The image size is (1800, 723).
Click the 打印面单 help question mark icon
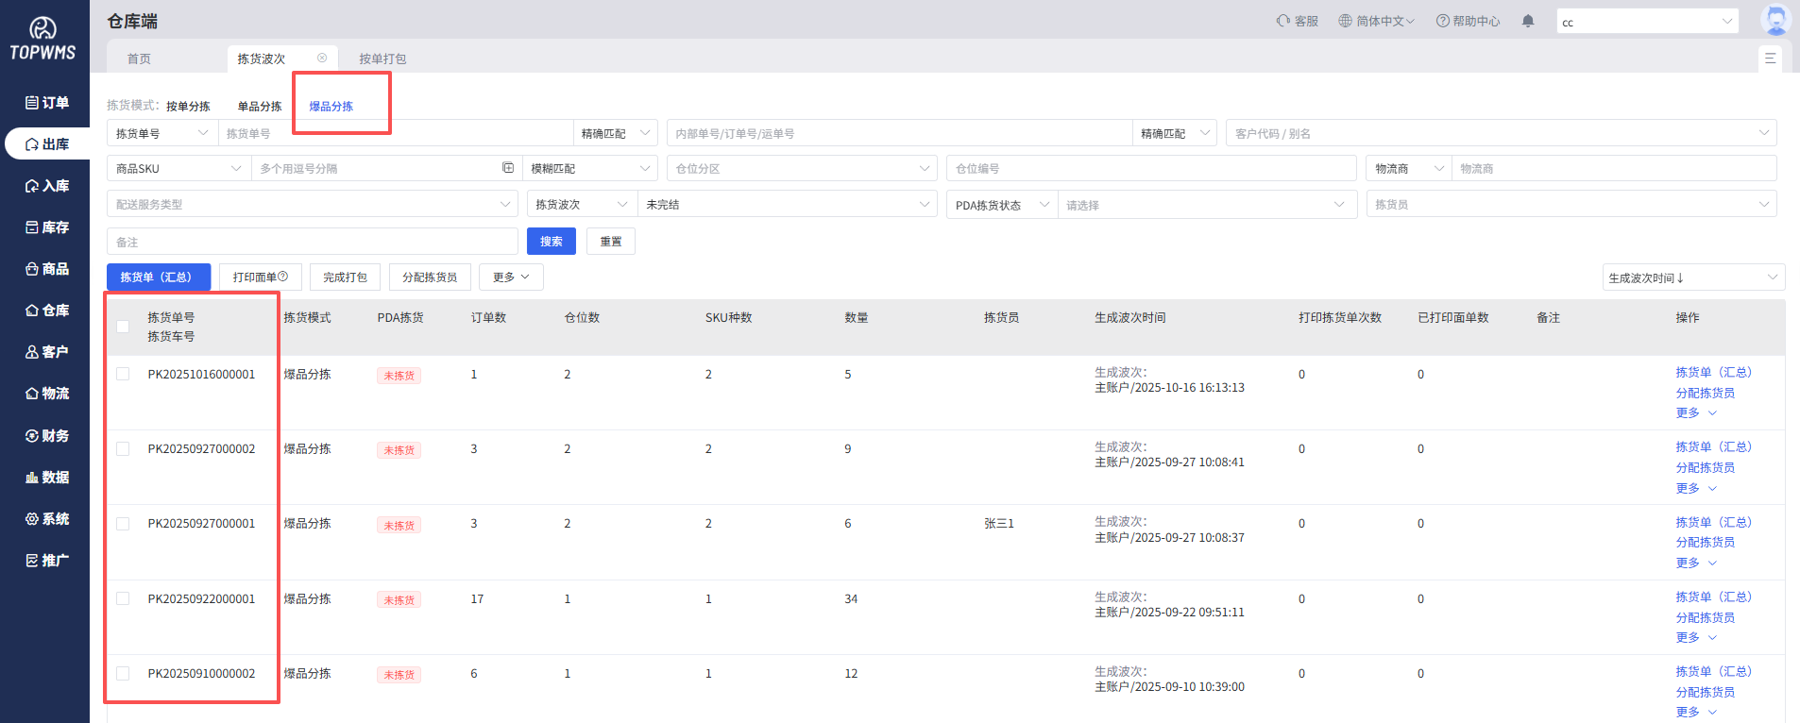click(282, 277)
